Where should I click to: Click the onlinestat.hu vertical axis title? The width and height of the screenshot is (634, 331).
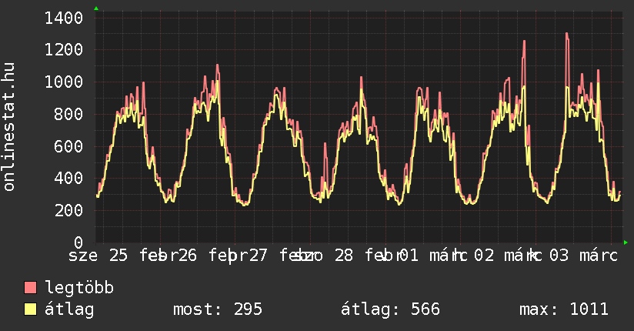[9, 127]
